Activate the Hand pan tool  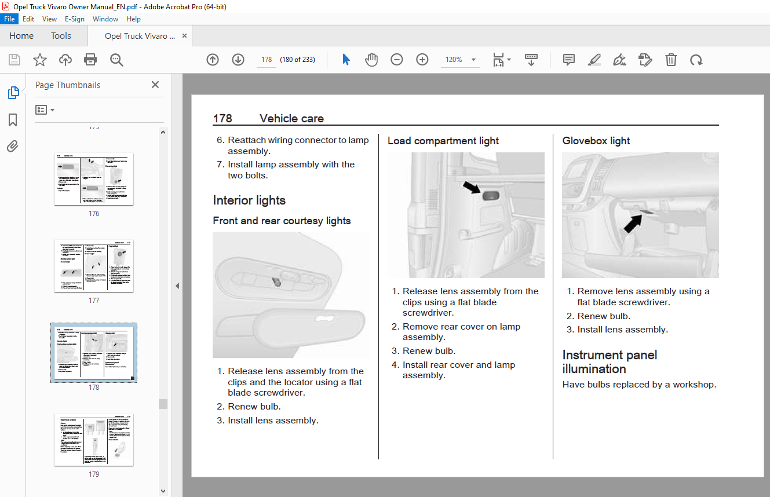371,60
